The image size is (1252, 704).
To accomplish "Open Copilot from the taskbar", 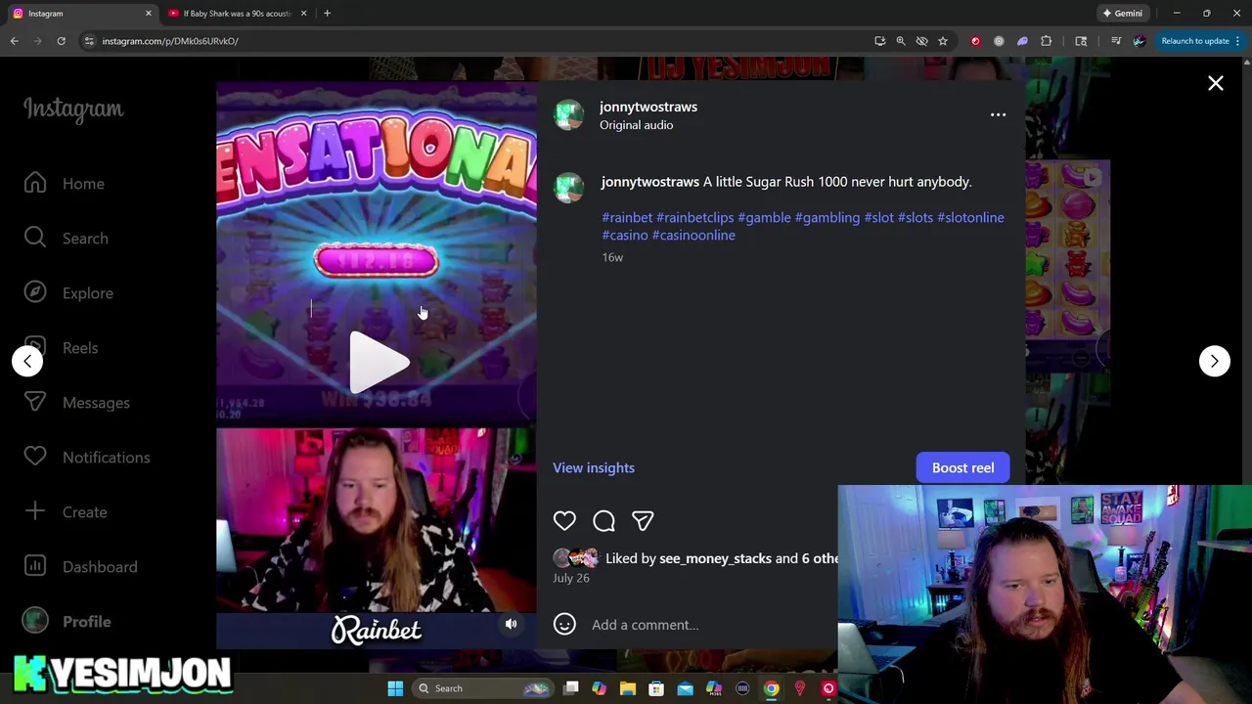I will (599, 688).
